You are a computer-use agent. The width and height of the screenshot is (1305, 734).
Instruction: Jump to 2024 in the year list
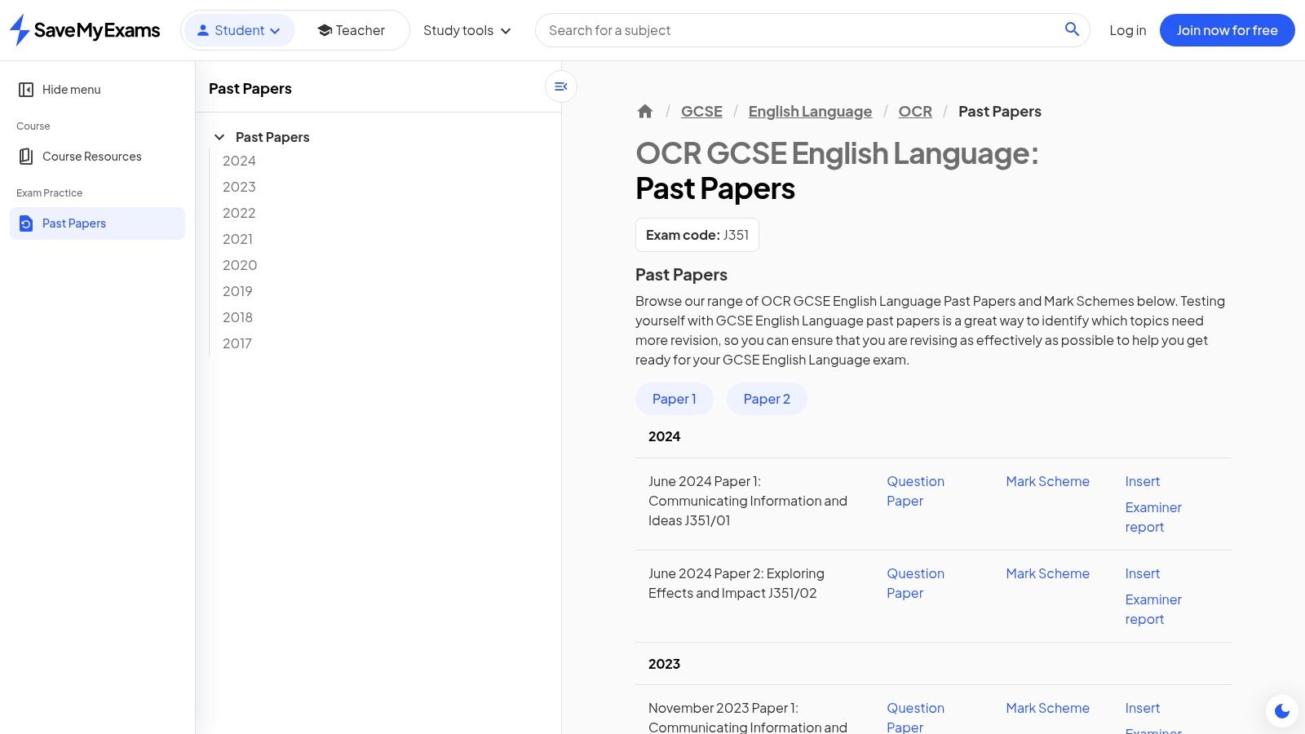(x=239, y=161)
